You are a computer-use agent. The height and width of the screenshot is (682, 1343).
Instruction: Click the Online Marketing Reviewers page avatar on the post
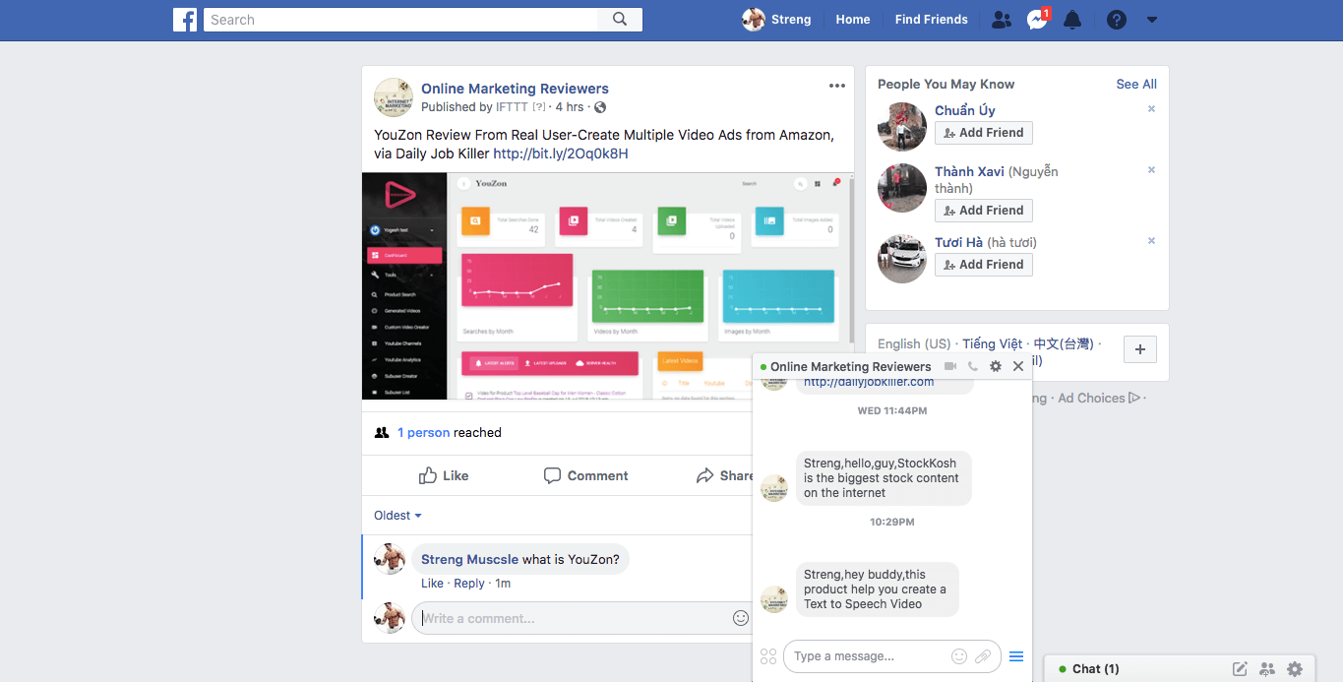394,97
